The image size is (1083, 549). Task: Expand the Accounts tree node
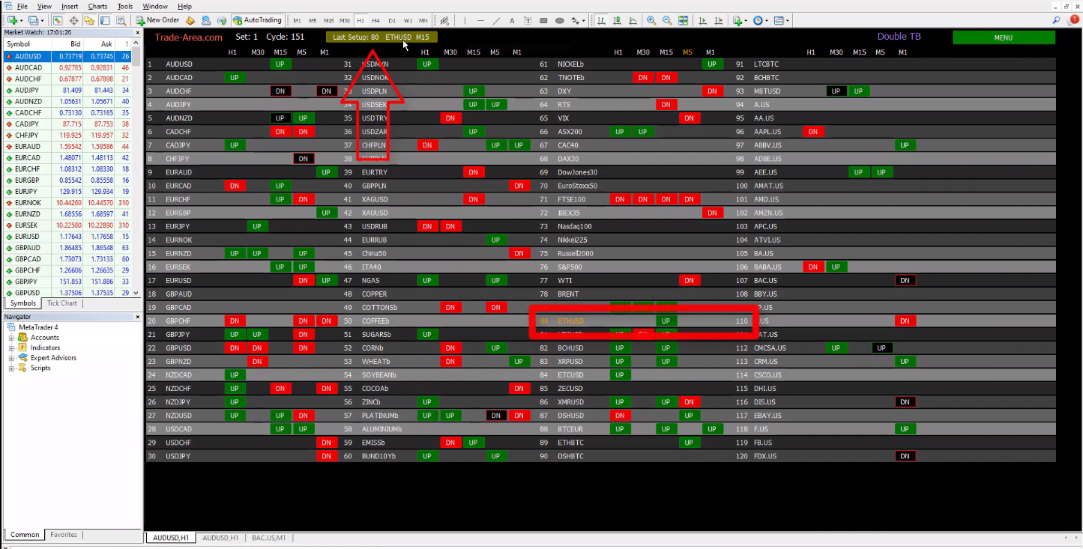[x=11, y=338]
